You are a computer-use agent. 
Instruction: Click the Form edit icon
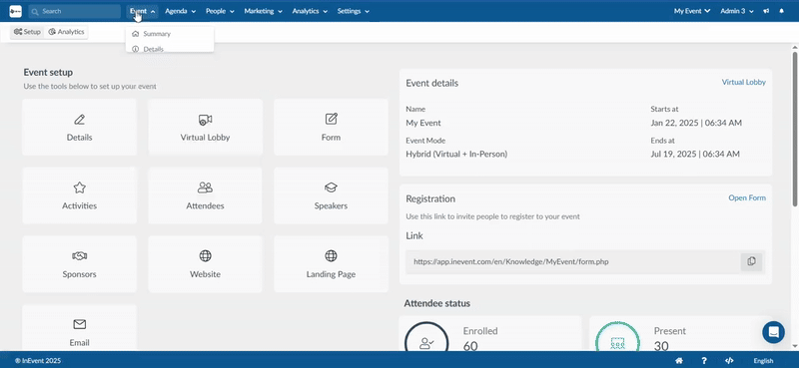[332, 119]
